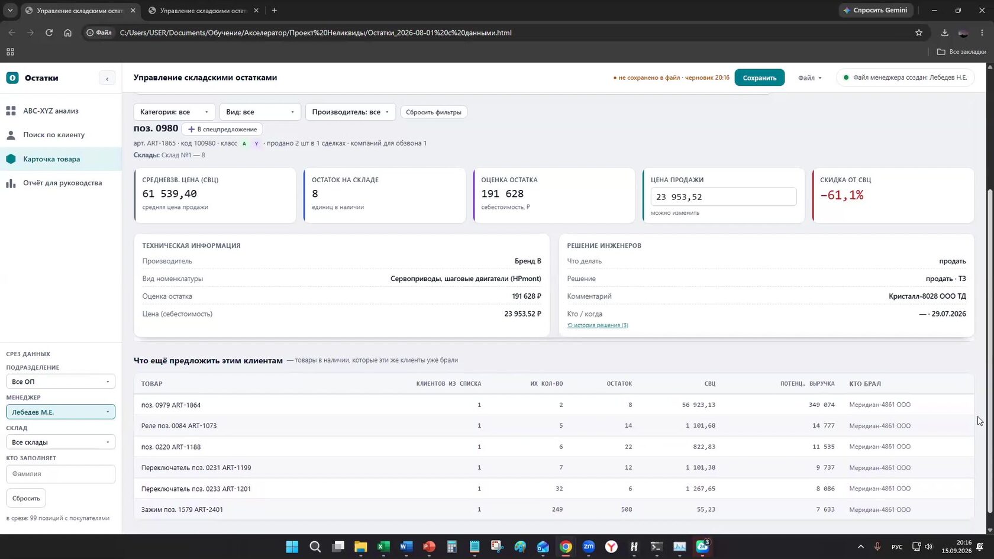Click Спросить Gemini button
This screenshot has width=994, height=559.
coord(876,10)
